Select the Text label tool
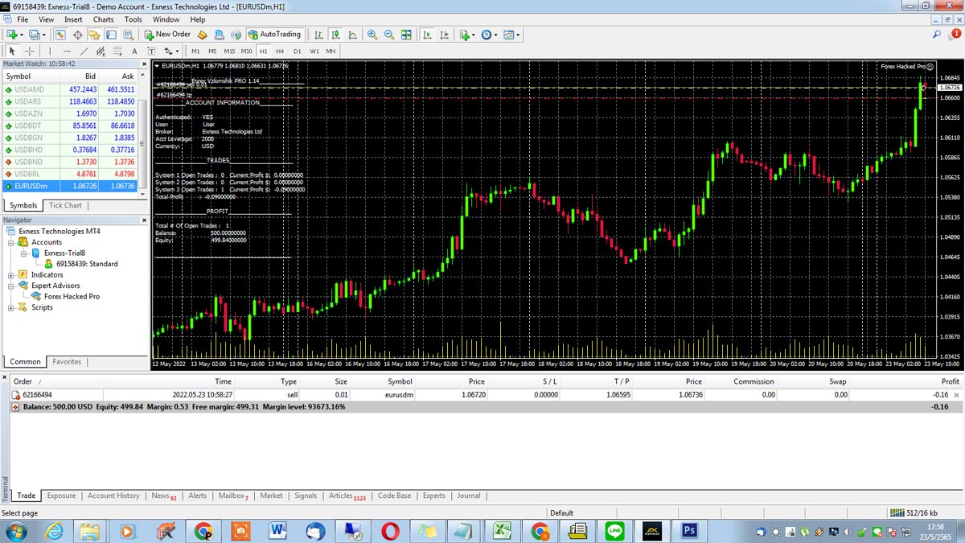 tap(152, 51)
